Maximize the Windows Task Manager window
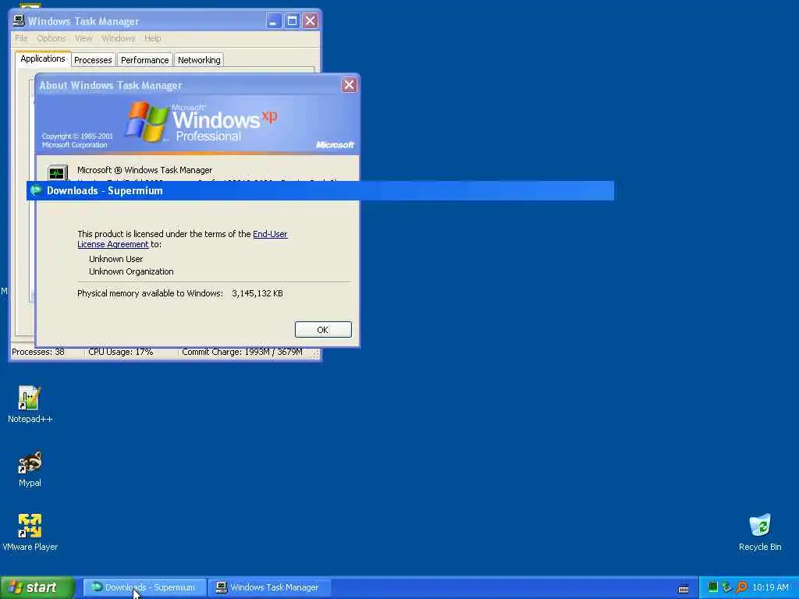The width and height of the screenshot is (799, 599). click(x=292, y=21)
